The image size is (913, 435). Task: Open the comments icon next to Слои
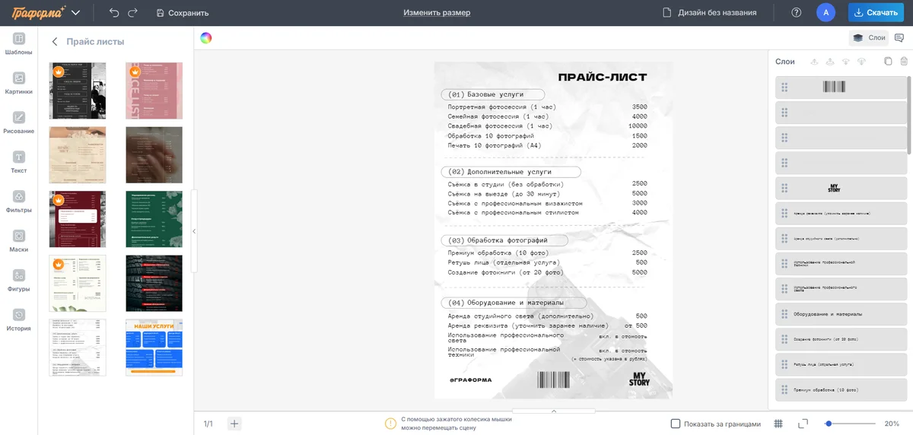(899, 37)
